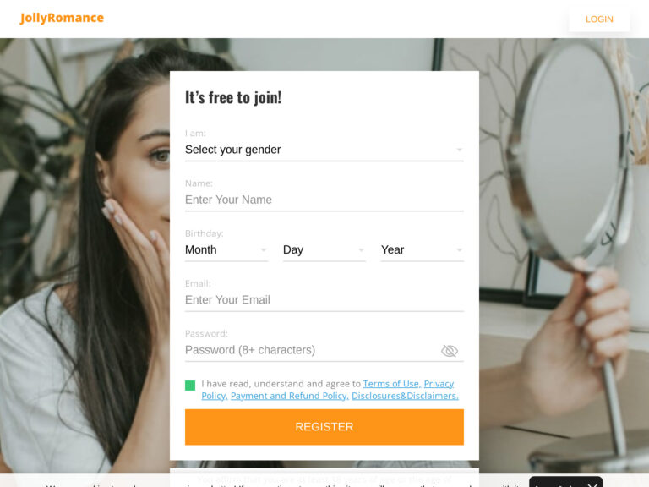649x487 pixels.
Task: Open the Year birthday dropdown
Action: [x=423, y=249]
